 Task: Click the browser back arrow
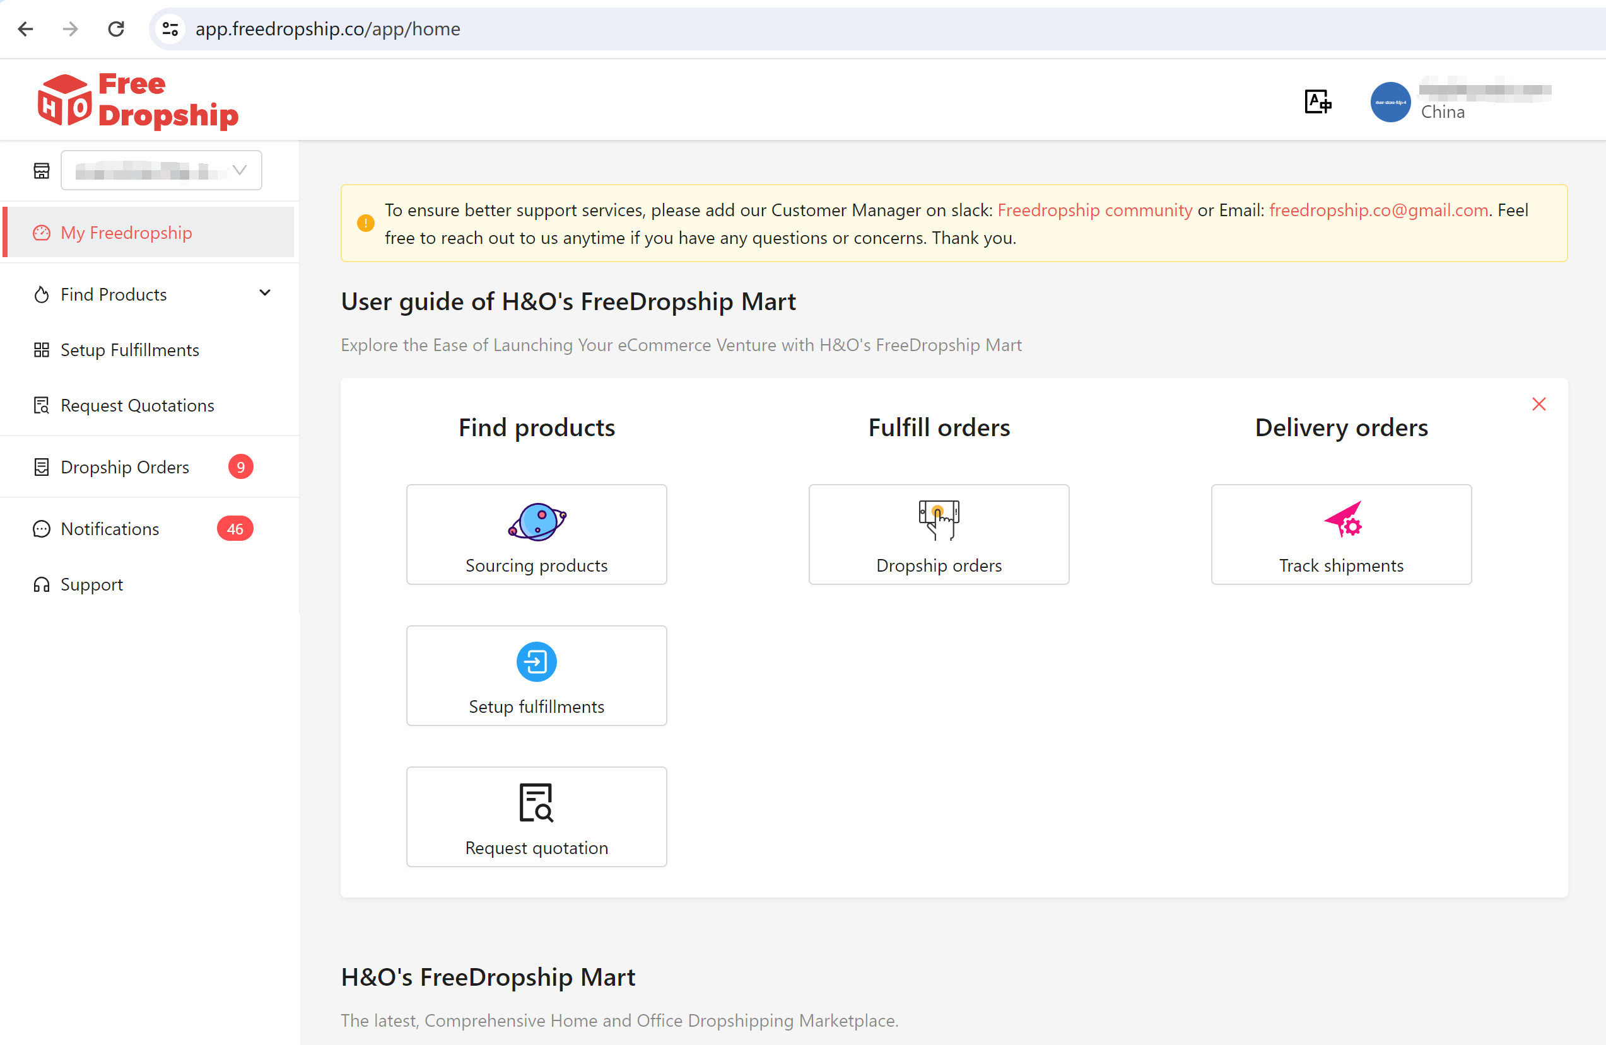click(26, 29)
